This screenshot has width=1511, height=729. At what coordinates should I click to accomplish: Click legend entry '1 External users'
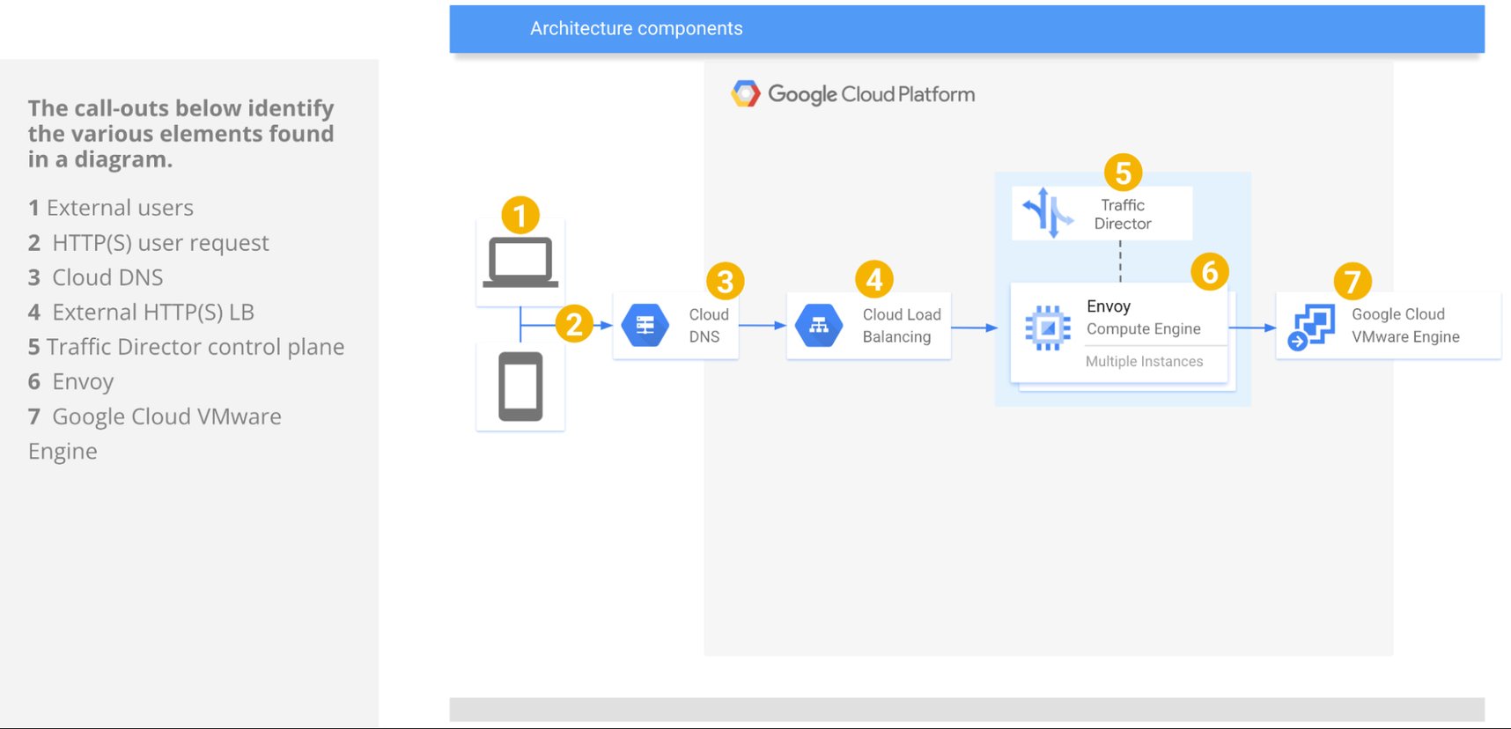(111, 208)
